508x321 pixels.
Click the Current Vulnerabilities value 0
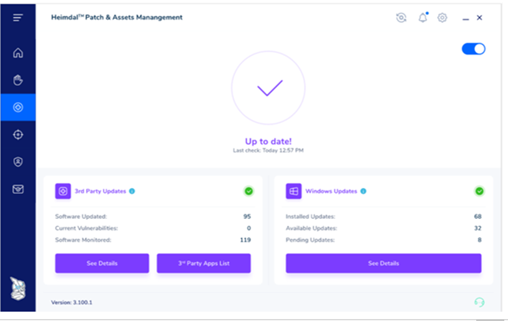(x=248, y=228)
